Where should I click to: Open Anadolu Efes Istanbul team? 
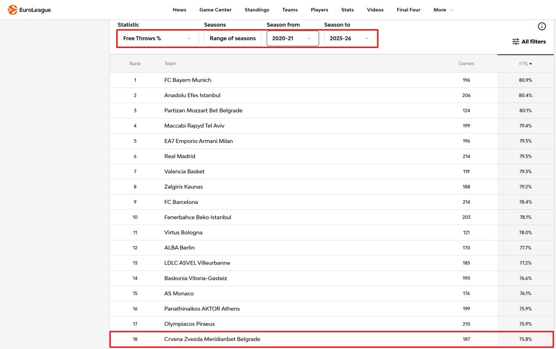coord(192,95)
